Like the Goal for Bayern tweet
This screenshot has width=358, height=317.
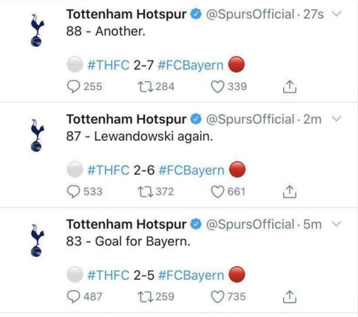point(217,297)
